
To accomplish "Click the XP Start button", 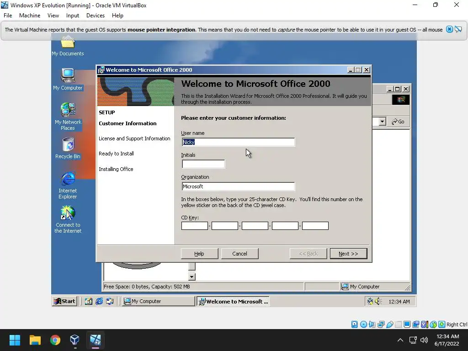I will click(64, 301).
